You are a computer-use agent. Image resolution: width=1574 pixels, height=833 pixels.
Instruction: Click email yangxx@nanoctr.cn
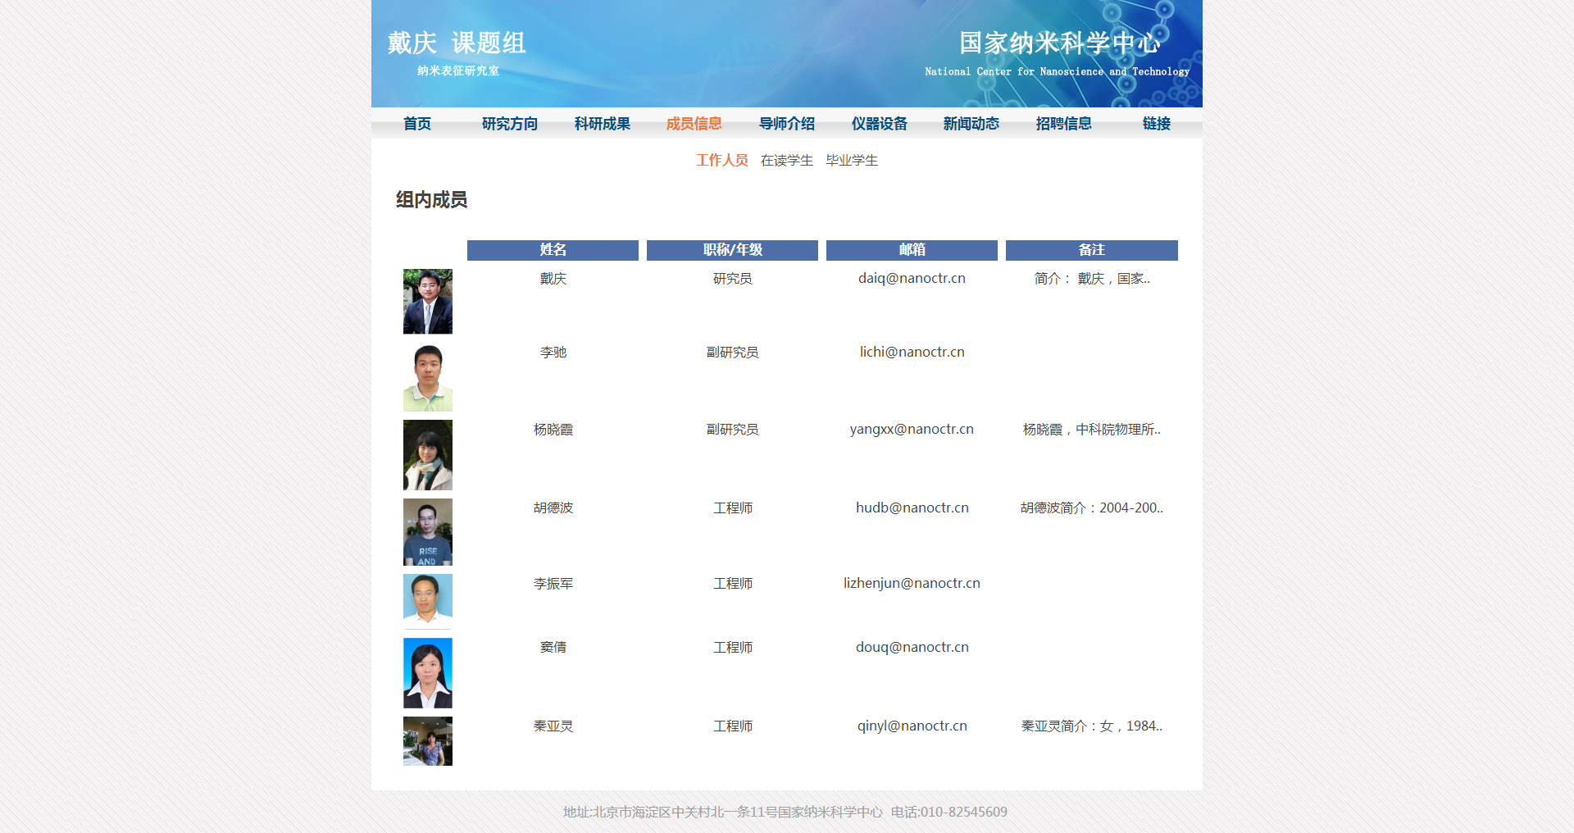(912, 430)
